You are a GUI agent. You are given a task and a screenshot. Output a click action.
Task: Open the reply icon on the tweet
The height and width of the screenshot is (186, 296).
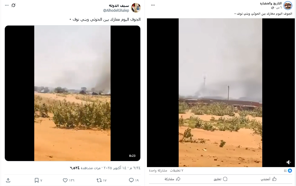pos(131,180)
